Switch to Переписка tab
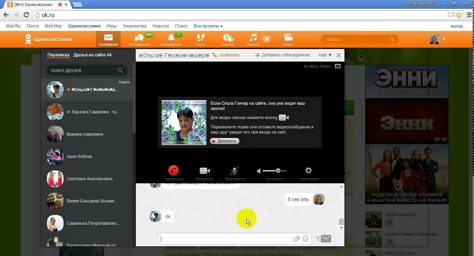The height and width of the screenshot is (256, 474). (x=59, y=55)
